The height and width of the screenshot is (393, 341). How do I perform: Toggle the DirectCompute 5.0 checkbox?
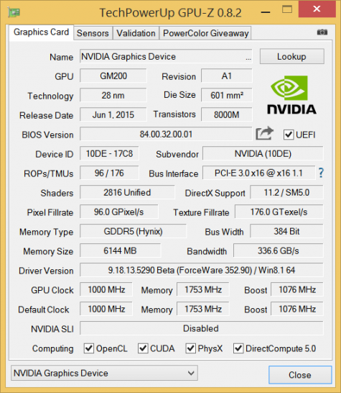tap(238, 348)
